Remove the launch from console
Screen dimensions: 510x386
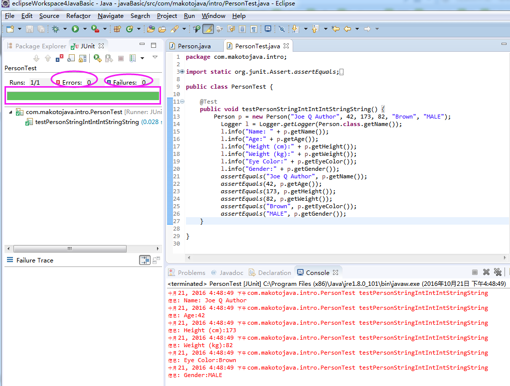pos(486,272)
